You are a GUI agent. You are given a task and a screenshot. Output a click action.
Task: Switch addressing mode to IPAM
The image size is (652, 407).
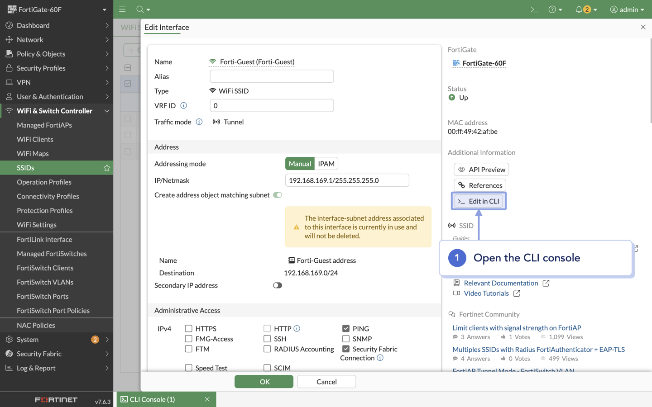[x=326, y=164]
